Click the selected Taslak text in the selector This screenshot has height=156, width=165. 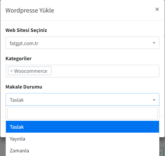[x=17, y=100]
